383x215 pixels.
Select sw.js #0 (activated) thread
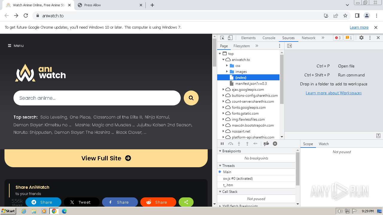256,179
